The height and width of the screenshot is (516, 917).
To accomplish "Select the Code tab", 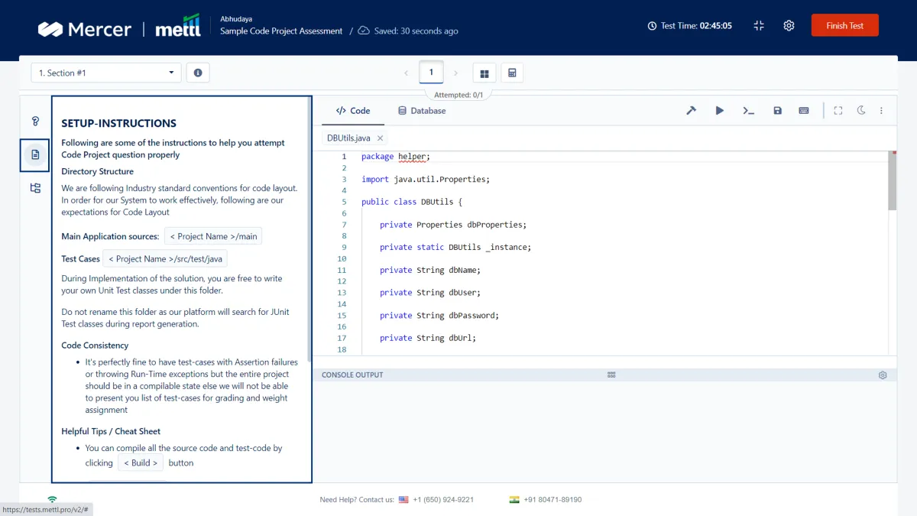I will 353,111.
